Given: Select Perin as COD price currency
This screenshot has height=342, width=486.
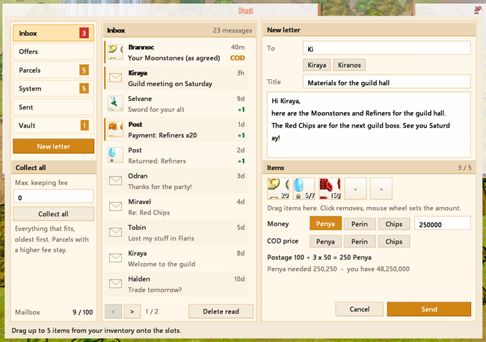Looking at the screenshot, I should point(360,241).
